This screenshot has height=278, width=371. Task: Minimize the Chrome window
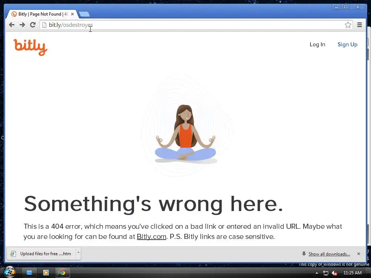(x=337, y=7)
